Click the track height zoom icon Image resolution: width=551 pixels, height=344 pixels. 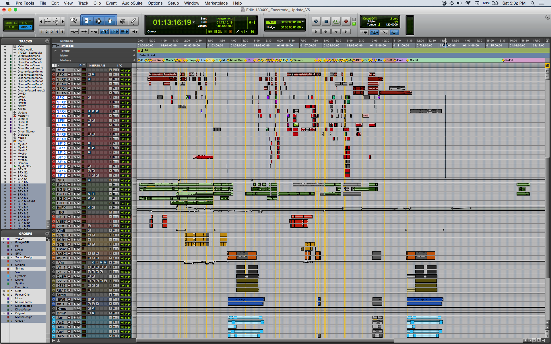pyautogui.click(x=56, y=21)
